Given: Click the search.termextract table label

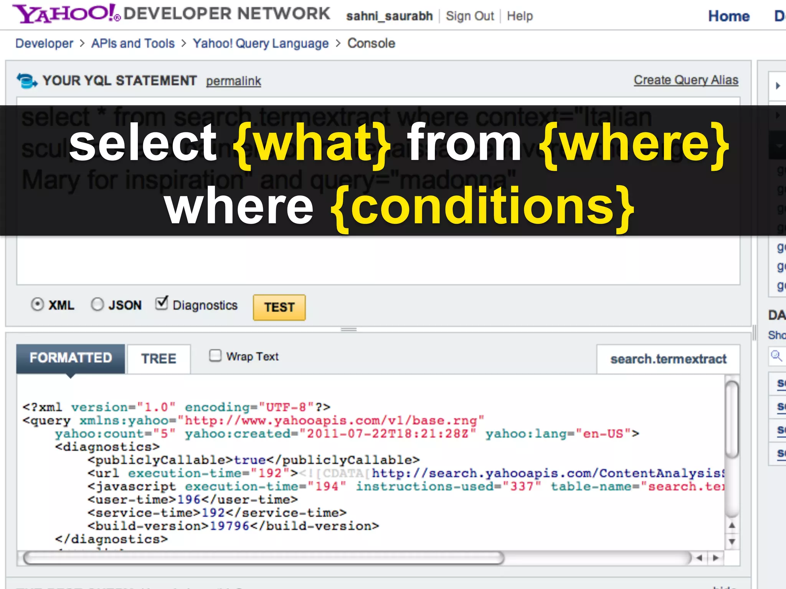Looking at the screenshot, I should [668, 359].
